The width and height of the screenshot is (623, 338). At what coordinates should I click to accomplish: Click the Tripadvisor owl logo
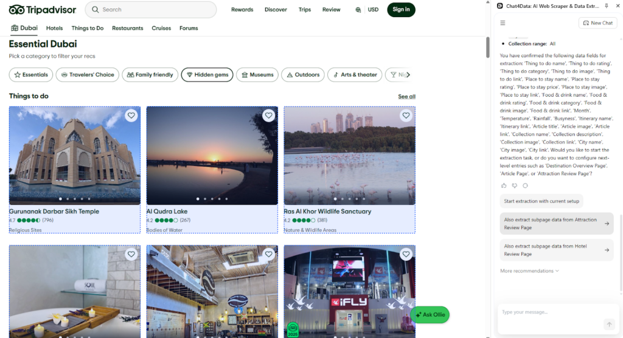pyautogui.click(x=16, y=10)
